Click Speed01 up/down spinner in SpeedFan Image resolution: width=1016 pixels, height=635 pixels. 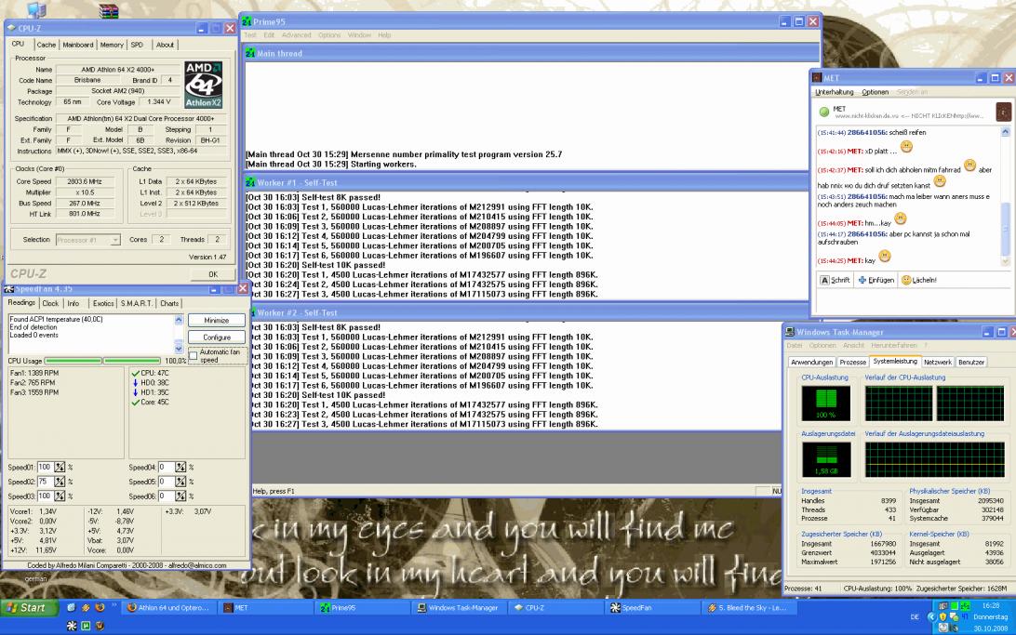click(60, 468)
